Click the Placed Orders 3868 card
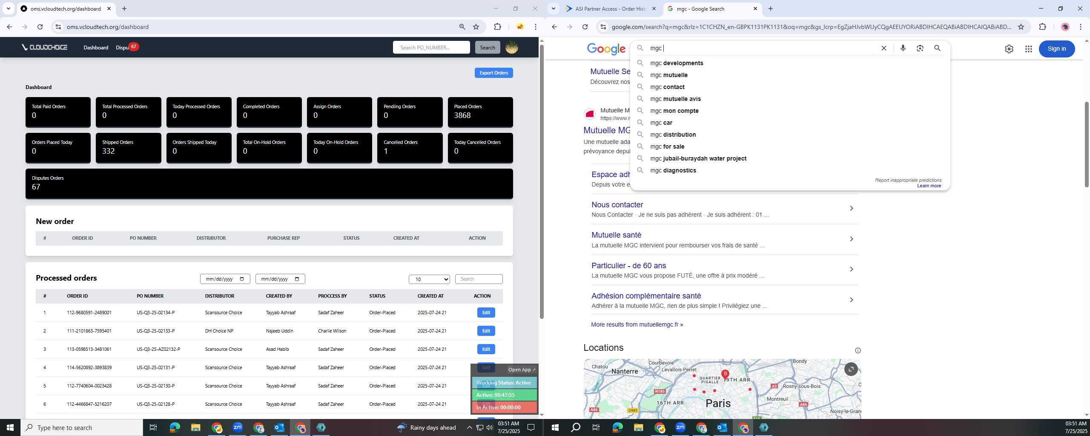Viewport: 1090px width, 436px height. tap(480, 112)
